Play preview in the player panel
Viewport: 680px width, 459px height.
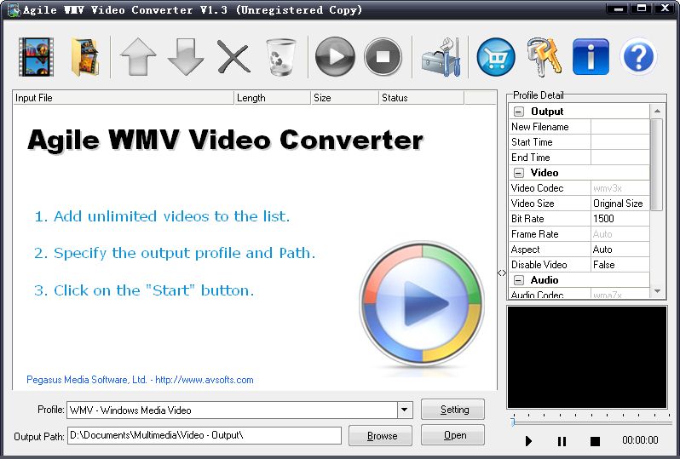point(528,441)
